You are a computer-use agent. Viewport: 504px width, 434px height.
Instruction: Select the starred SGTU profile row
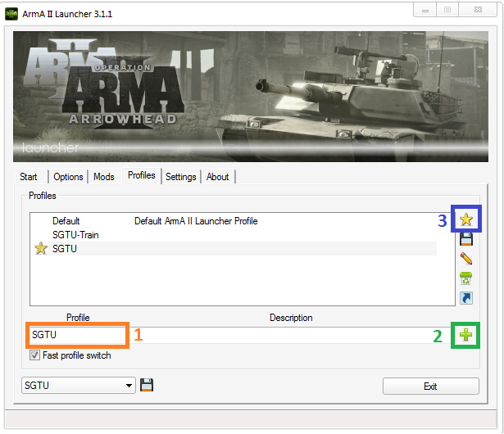point(234,249)
